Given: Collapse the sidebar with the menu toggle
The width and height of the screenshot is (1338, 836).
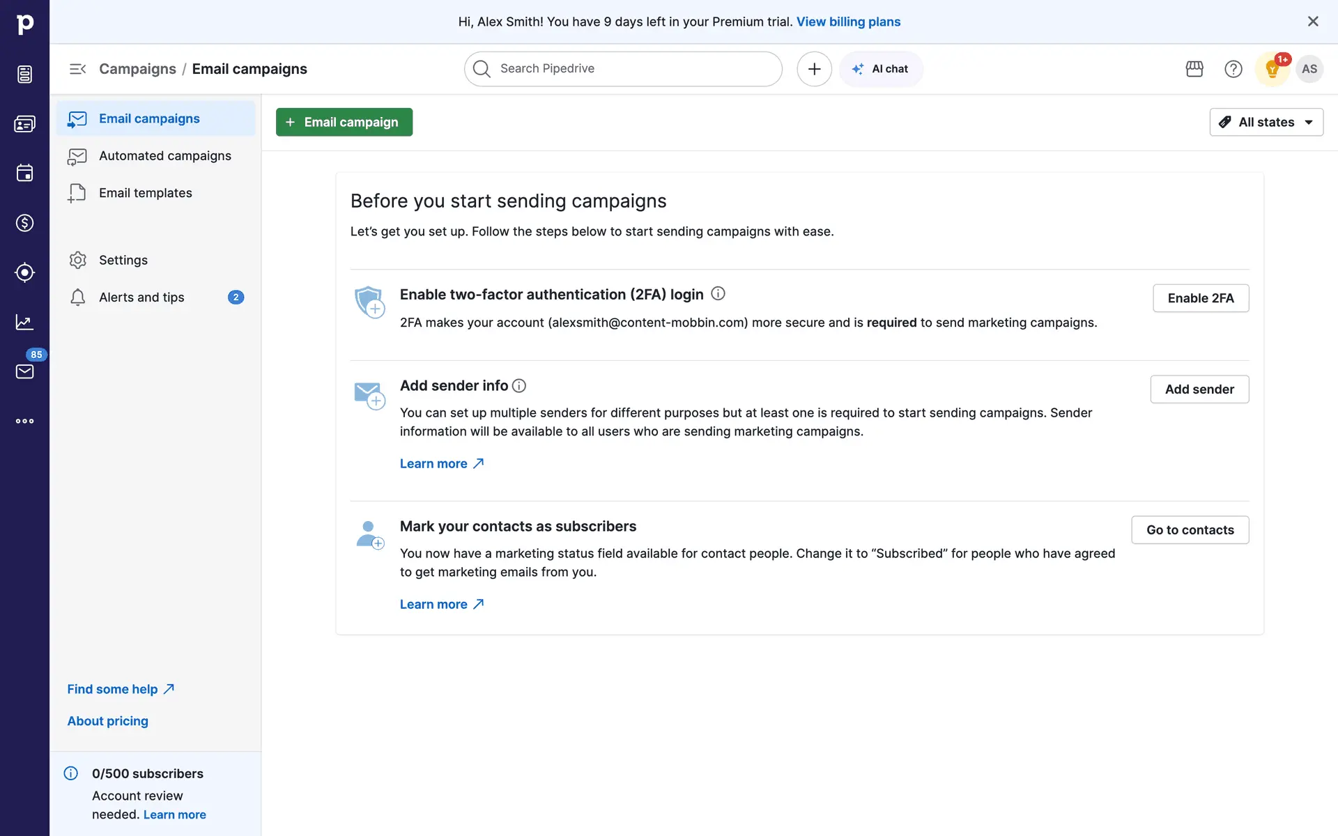Looking at the screenshot, I should pos(77,69).
